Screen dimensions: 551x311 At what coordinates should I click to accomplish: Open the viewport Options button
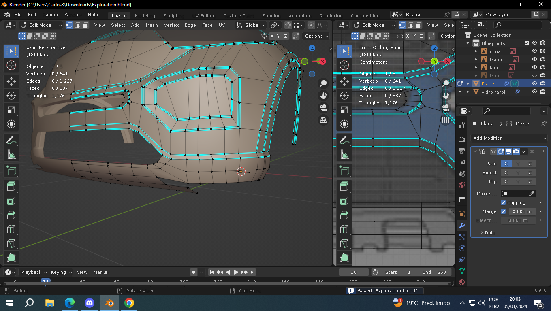coord(316,36)
